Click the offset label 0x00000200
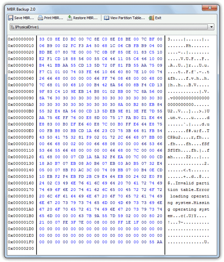The image size is (224, 262). (x=21, y=248)
